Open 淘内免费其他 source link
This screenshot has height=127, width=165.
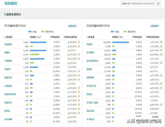pos(92,61)
